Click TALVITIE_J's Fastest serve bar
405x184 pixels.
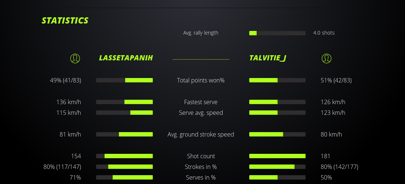pos(277,102)
